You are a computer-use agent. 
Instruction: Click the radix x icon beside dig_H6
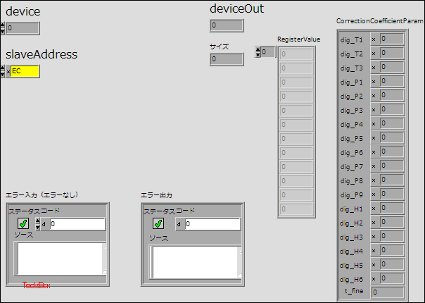tap(374, 279)
